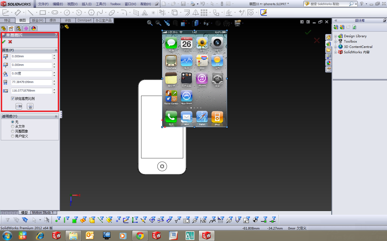The width and height of the screenshot is (387, 241).
Task: Open the 插入(I) menu
Action: (87, 4)
